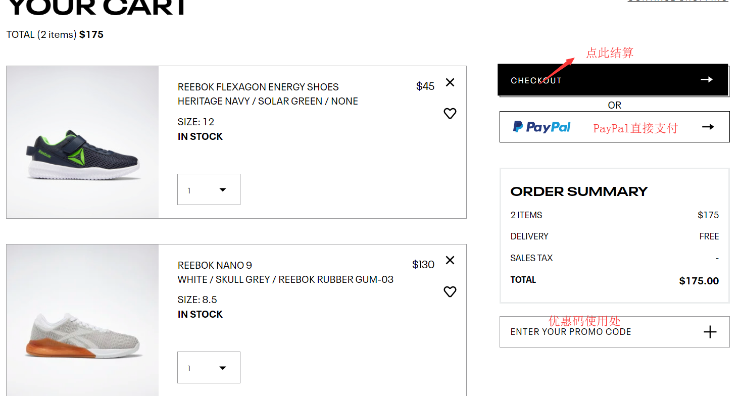Screen dimensions: 741x396
Task: Add Flexagon Energy Shoes to wishlist heart
Action: coord(450,114)
